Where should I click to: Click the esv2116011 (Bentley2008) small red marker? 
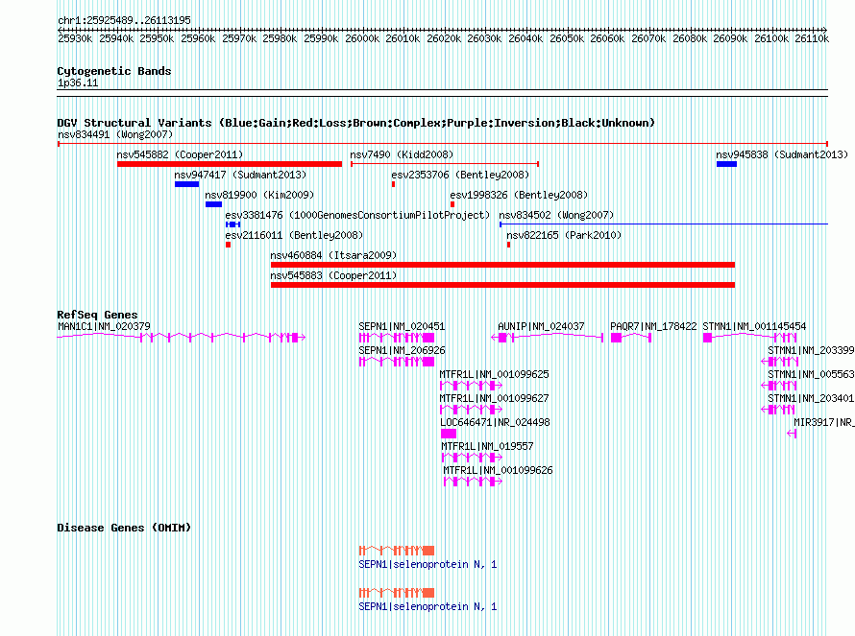point(228,245)
